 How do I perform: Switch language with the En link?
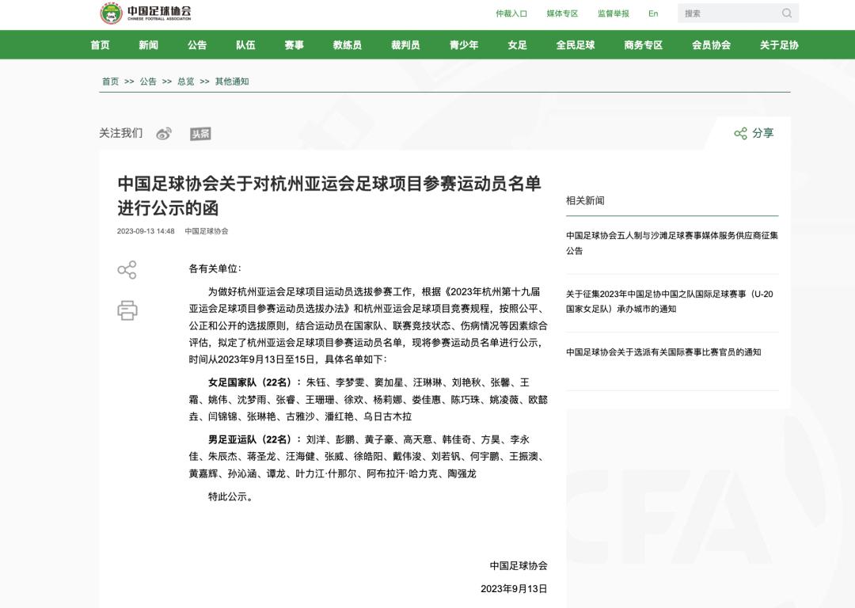(x=653, y=13)
